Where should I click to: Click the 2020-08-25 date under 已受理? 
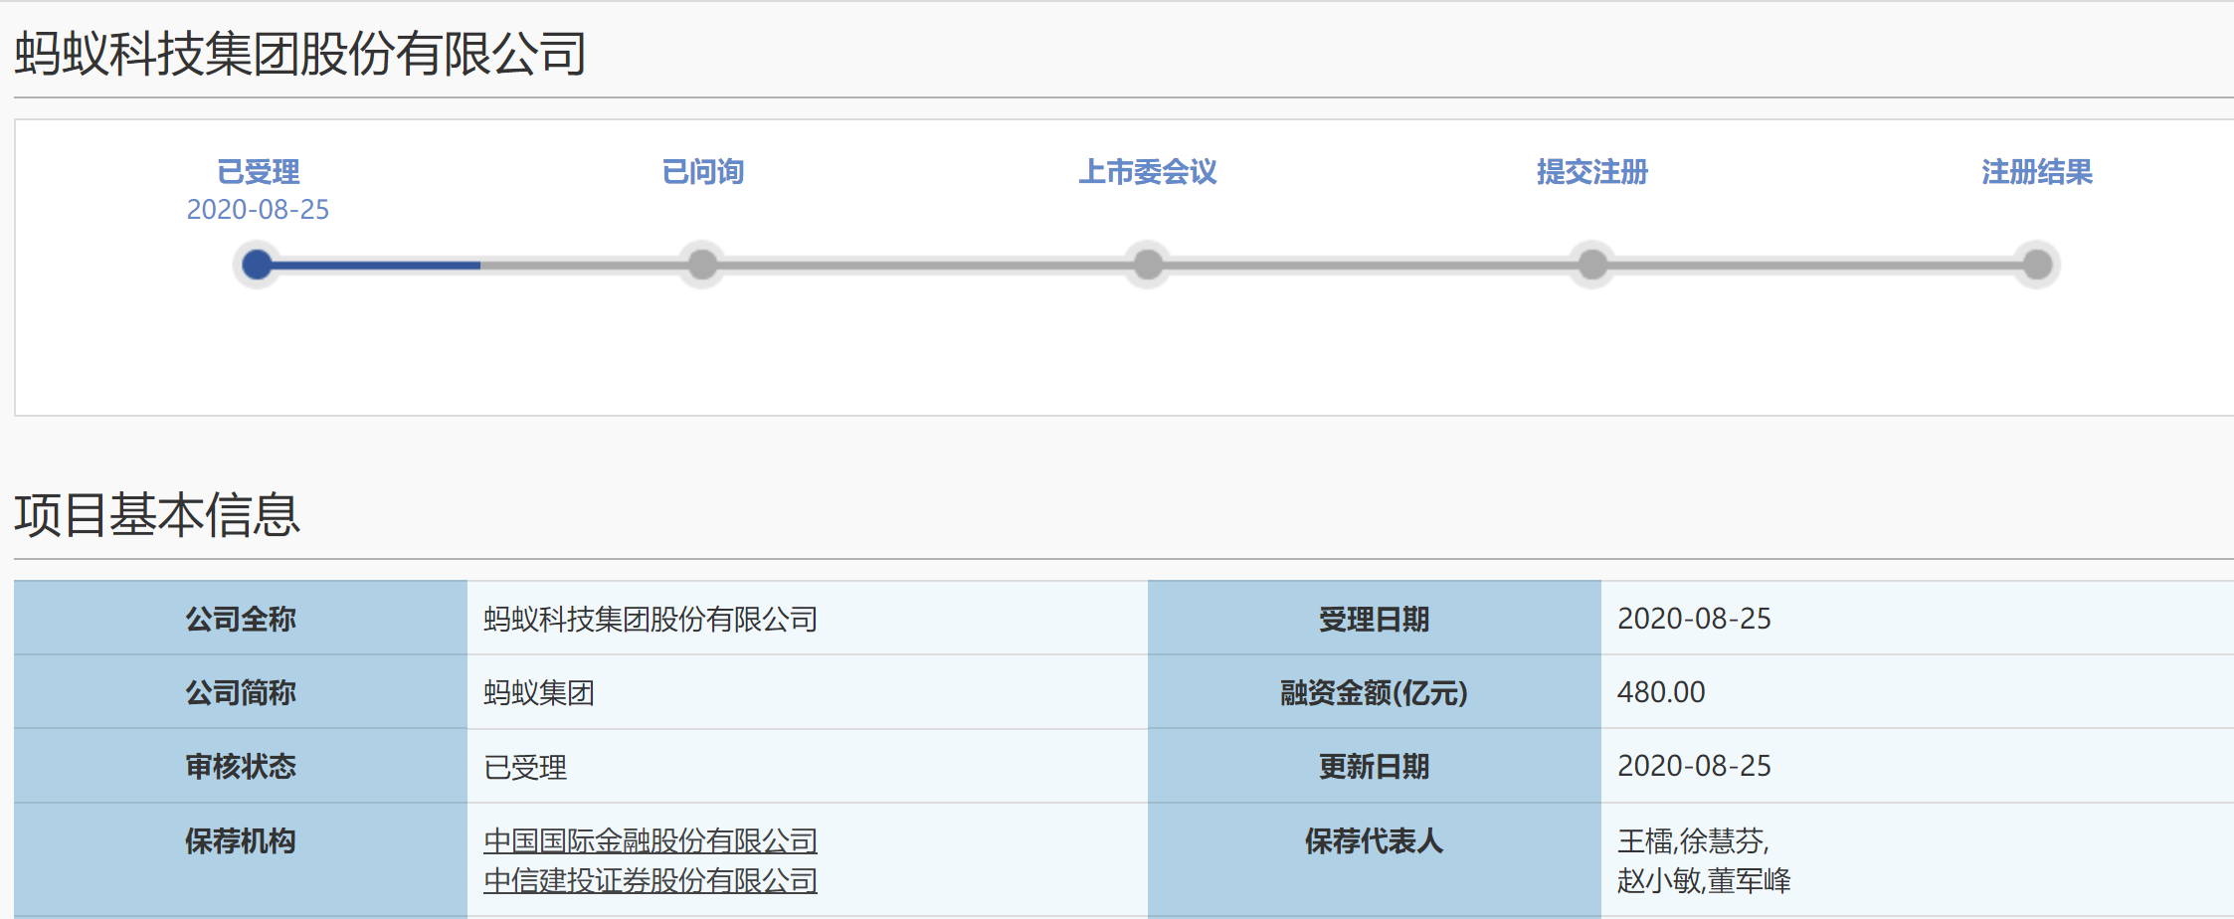(x=258, y=210)
